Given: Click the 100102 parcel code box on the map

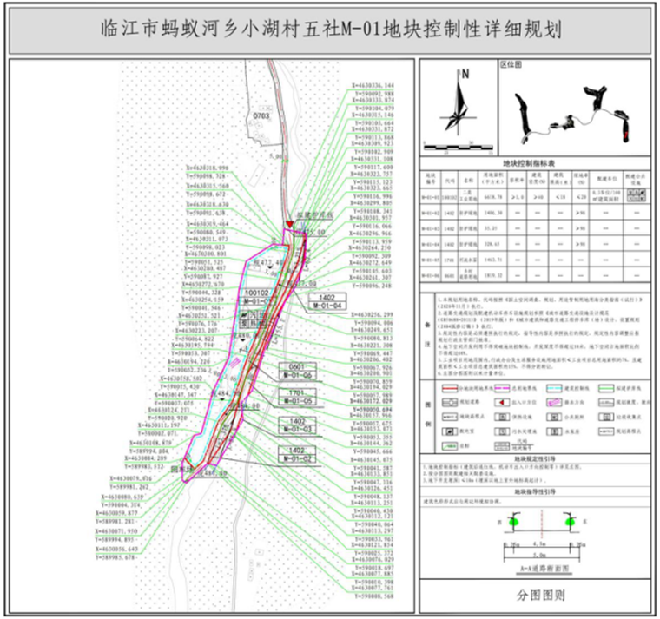Looking at the screenshot, I should point(257,293).
